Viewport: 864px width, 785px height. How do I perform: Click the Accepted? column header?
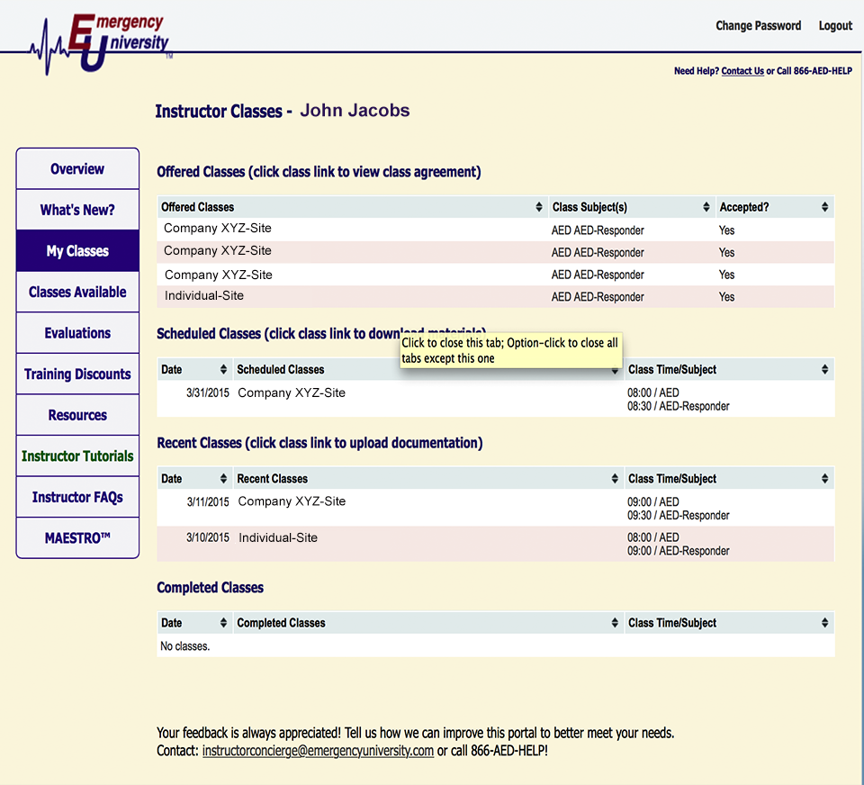775,207
